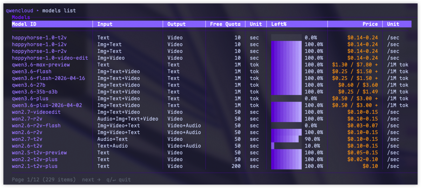This screenshot has height=188, width=421.
Task: Click the $0.03-0.07 price of wan2.6-r2v-flash
Action: pos(363,125)
